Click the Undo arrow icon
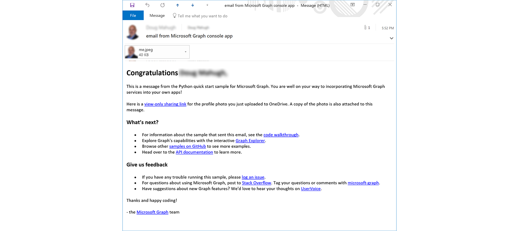 (x=148, y=5)
